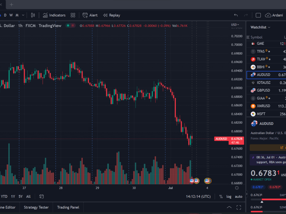Select TLKM in the watchlist
The image size is (286, 214).
pyautogui.click(x=266, y=59)
